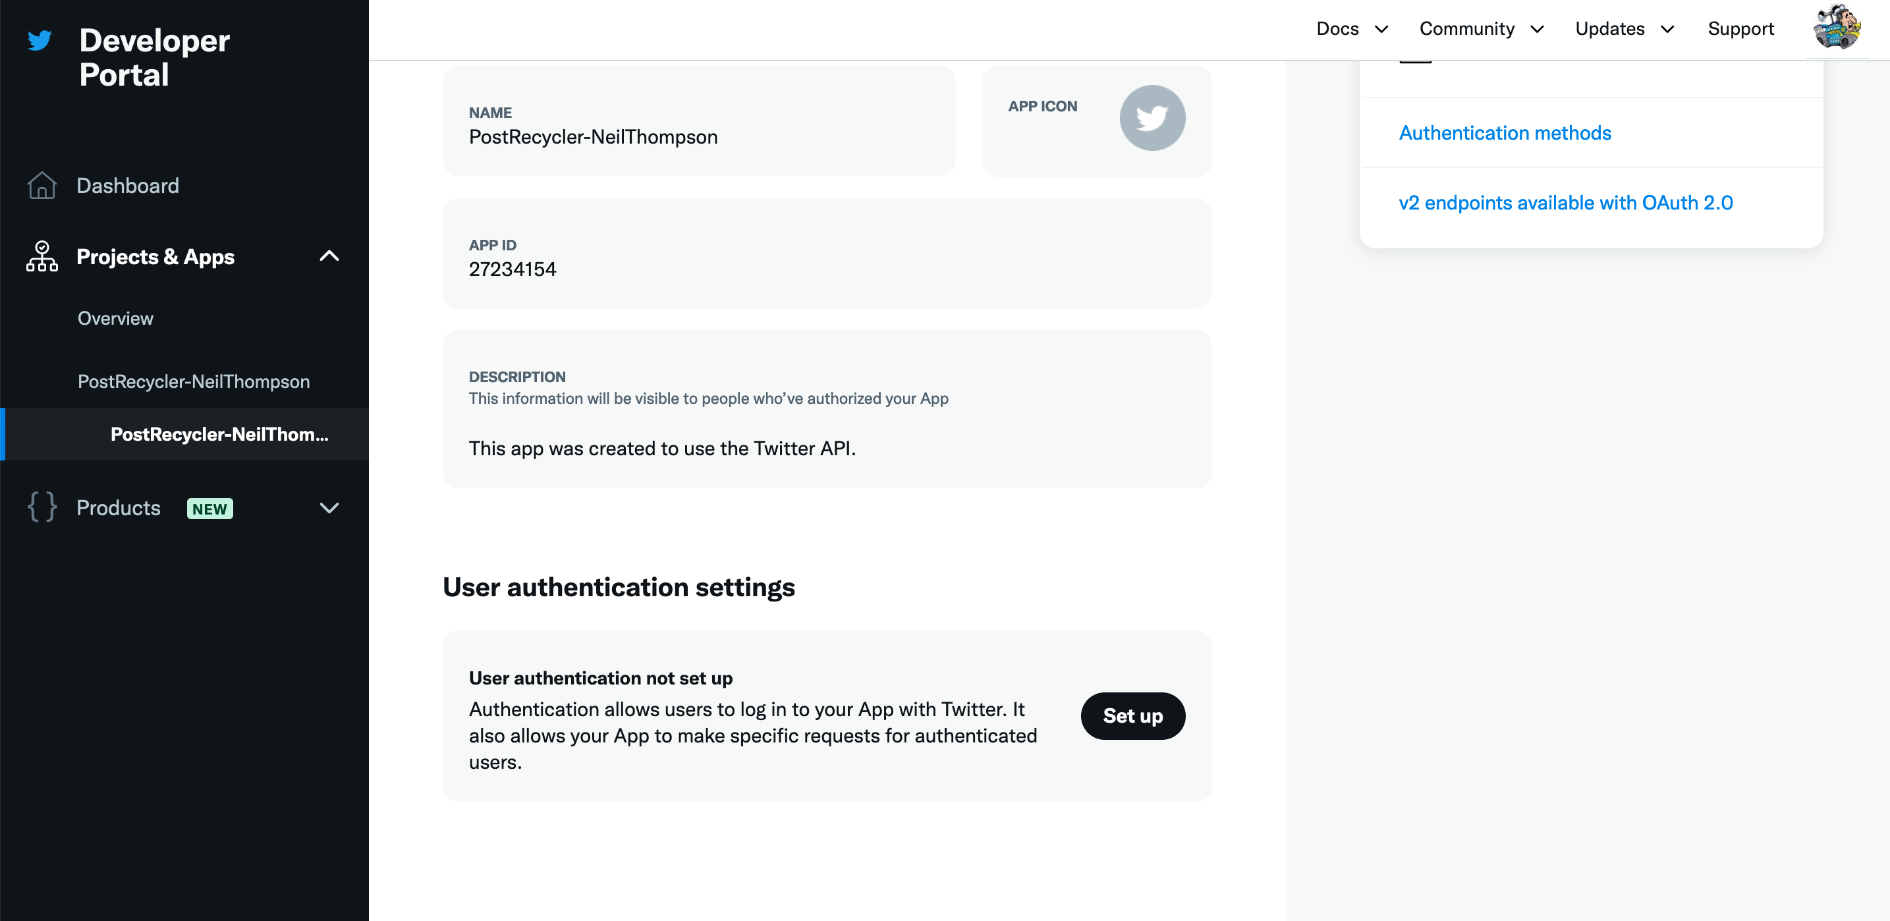
Task: Open the Updates dropdown arrow
Action: click(x=1667, y=30)
